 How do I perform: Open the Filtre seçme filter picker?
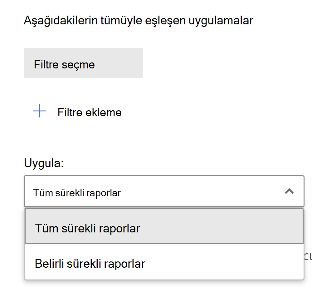83,63
